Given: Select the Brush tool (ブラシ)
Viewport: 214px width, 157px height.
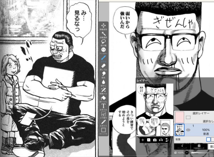Looking at the screenshot, I should (x=103, y=59).
